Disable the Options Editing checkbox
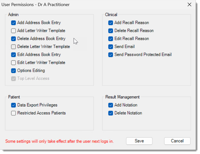The width and height of the screenshot is (200, 154). tap(13, 71)
